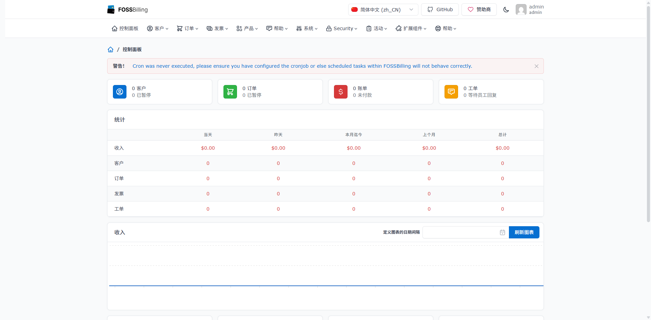Expand the Security menu
The height and width of the screenshot is (320, 651).
[342, 28]
